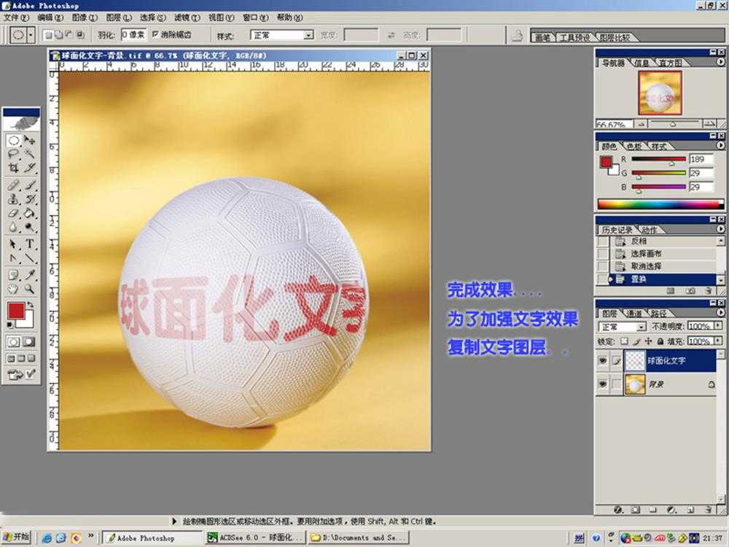Click the Windows 开始 Start button
The image size is (729, 547).
pyautogui.click(x=17, y=538)
